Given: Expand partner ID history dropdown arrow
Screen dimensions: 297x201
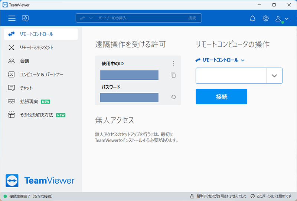Looking at the screenshot, I should (x=274, y=76).
